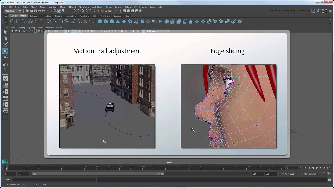Select the NURBS Circle shelf icon

[x=12, y=21]
